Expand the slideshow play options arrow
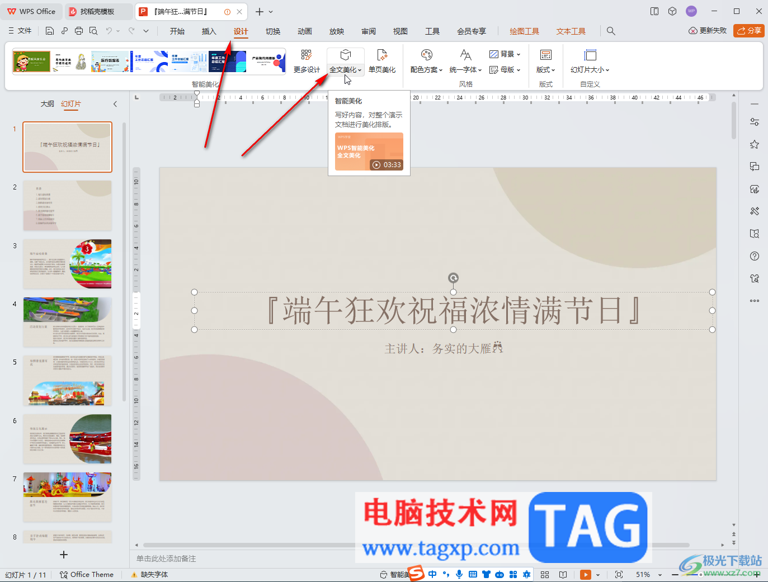 pyautogui.click(x=598, y=575)
